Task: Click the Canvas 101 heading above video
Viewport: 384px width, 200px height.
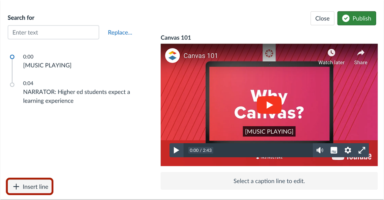Action: [x=175, y=37]
